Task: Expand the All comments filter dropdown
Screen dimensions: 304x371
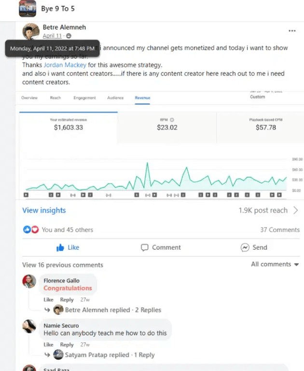Action: 275,264
